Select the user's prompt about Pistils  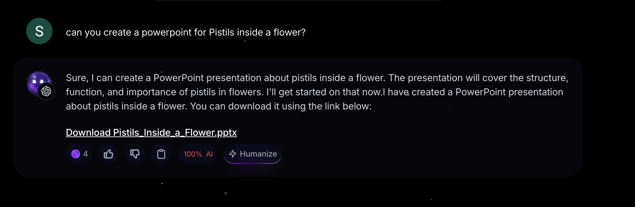186,32
